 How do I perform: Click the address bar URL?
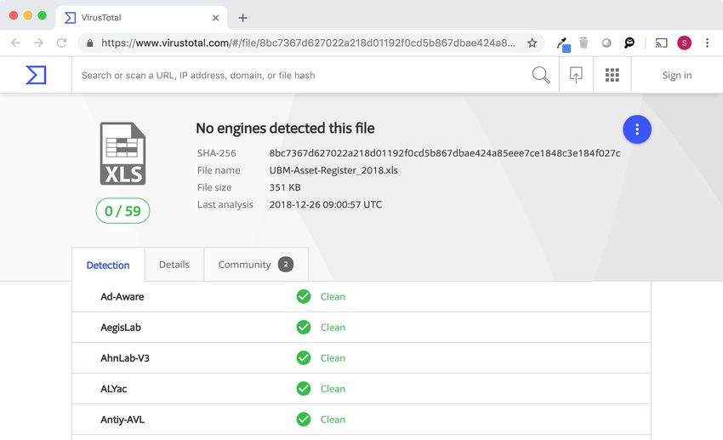[x=308, y=43]
